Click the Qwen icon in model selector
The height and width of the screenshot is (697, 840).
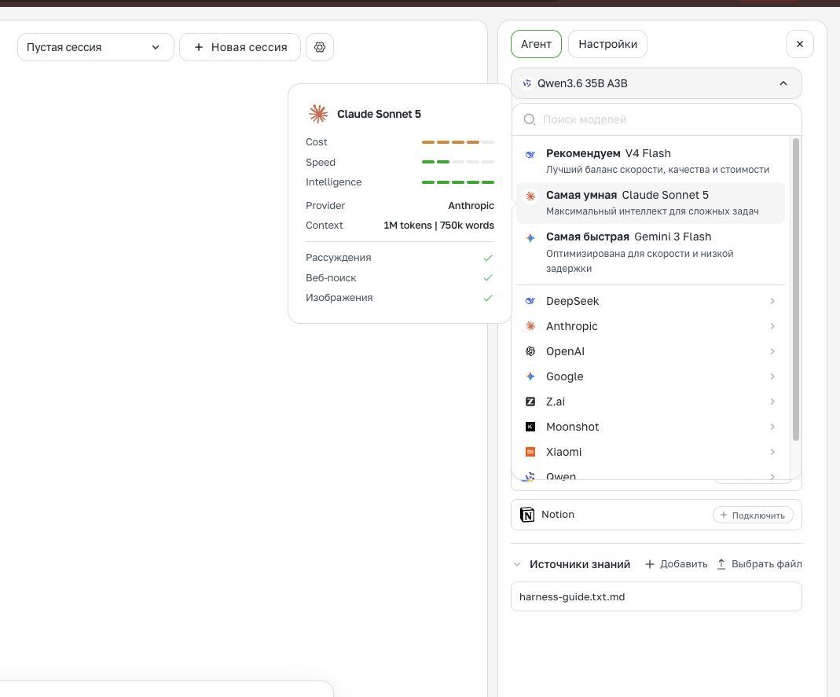pyautogui.click(x=527, y=83)
